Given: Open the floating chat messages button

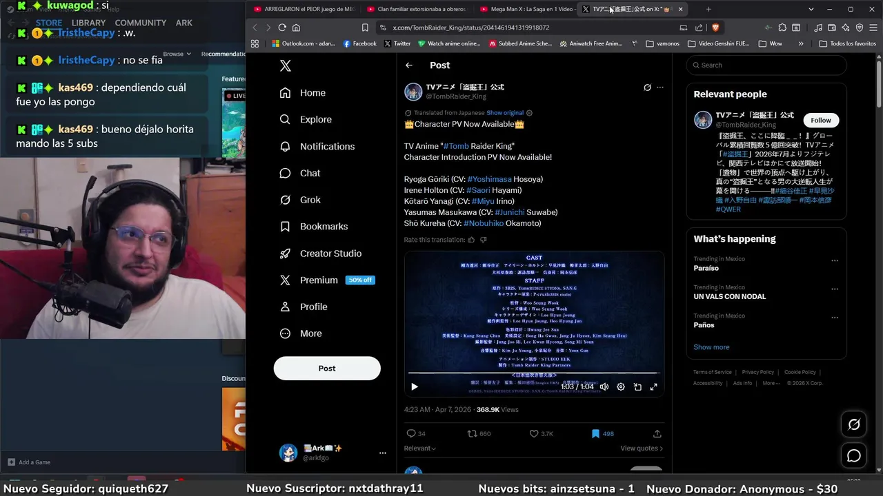Looking at the screenshot, I should (854, 456).
